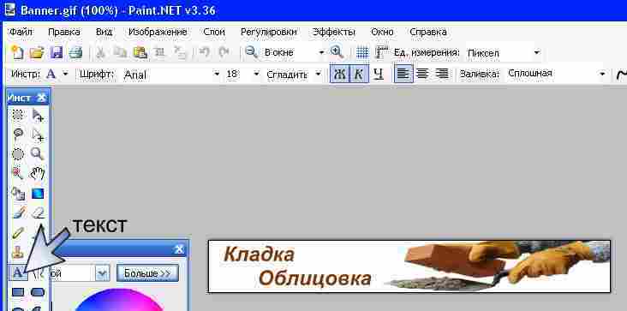Viewport: 627px width, 311px height.
Task: Toggle underline Ч formatting
Action: pyautogui.click(x=378, y=75)
